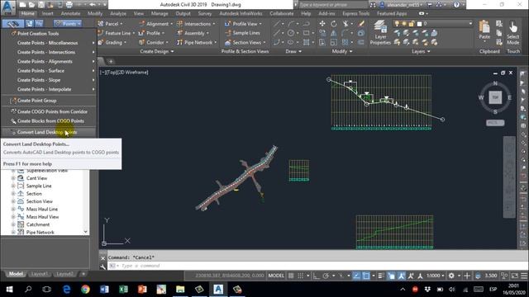529x297 pixels.
Task: Select the Circle draw tool
Action: coord(290,33)
